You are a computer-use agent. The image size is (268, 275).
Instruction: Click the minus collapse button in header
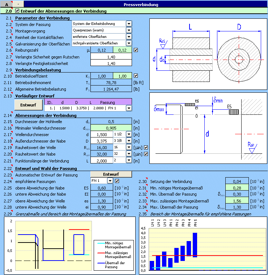pos(18,4)
